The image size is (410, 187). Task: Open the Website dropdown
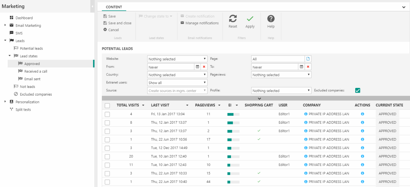pyautogui.click(x=177, y=59)
